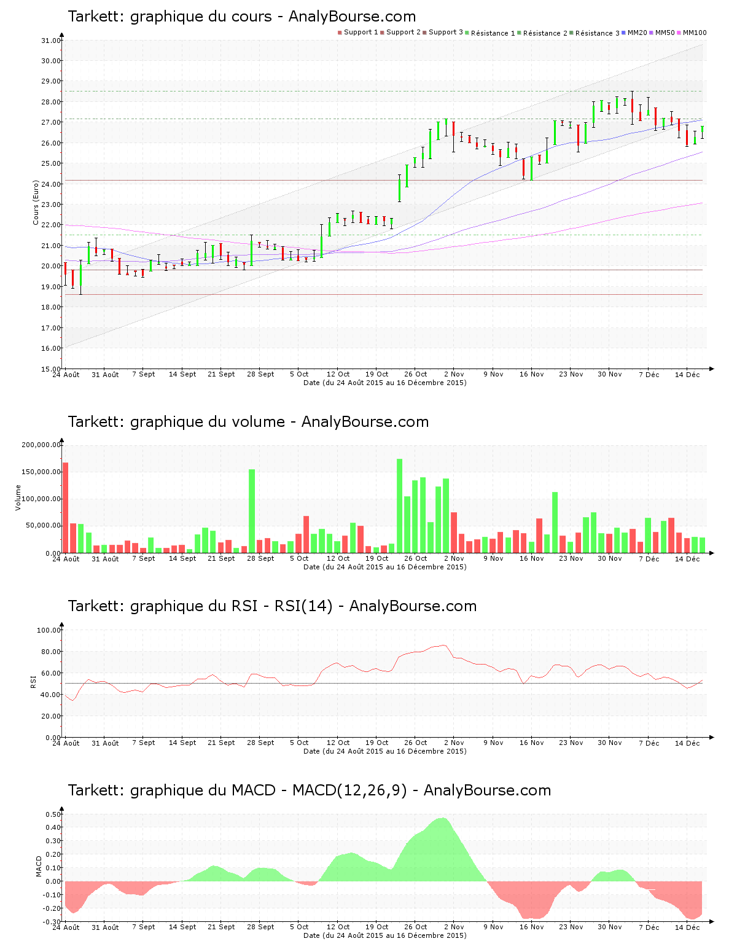Image resolution: width=737 pixels, height=952 pixels.
Task: Click the title 'graphique du MACD - MACD(12,26,9)'
Action: [x=268, y=790]
